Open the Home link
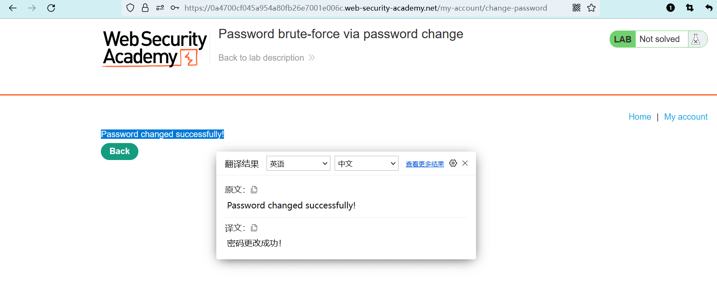 [x=640, y=117]
